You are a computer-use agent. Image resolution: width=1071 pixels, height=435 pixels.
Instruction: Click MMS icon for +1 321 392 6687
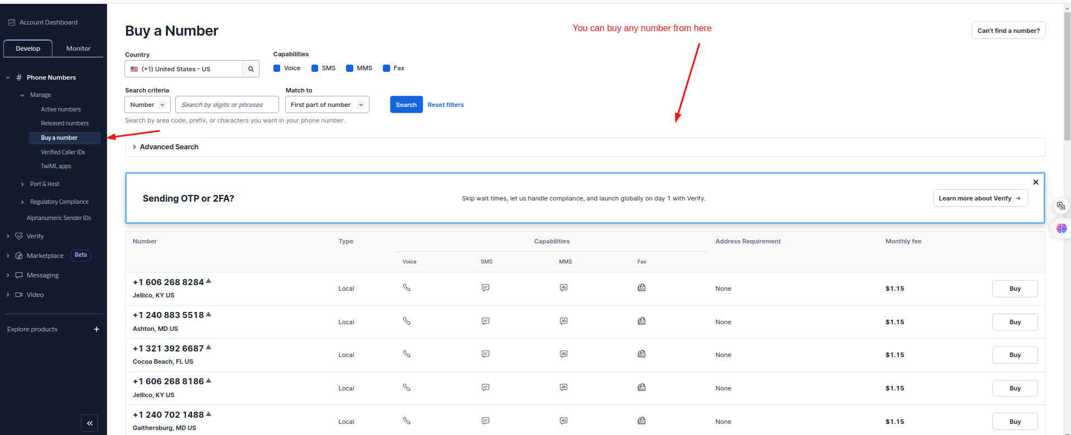coord(564,354)
